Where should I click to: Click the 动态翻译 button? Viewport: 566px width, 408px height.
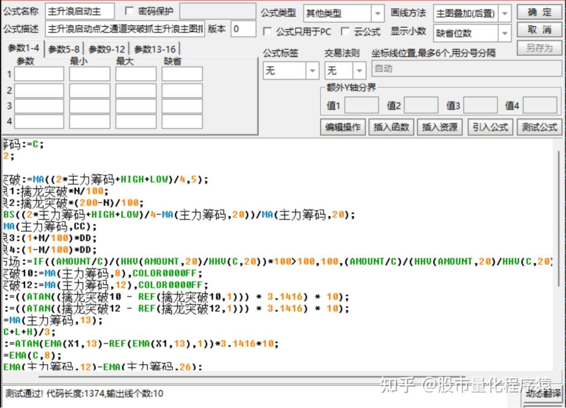point(543,393)
